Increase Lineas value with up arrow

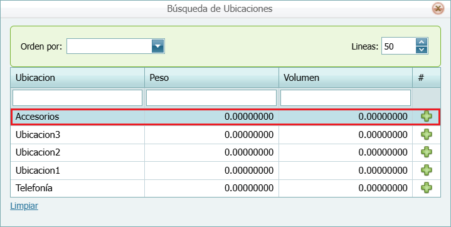click(422, 42)
